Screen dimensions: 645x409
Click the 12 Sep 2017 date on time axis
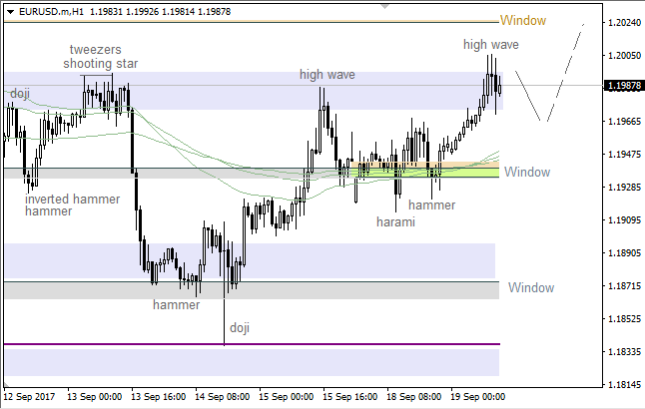click(30, 396)
